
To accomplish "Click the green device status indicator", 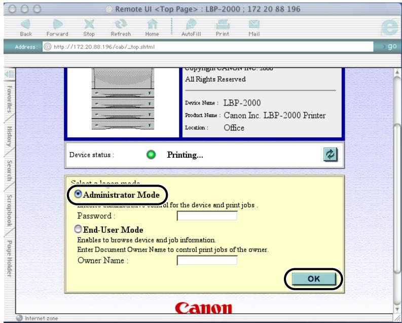I will point(151,155).
